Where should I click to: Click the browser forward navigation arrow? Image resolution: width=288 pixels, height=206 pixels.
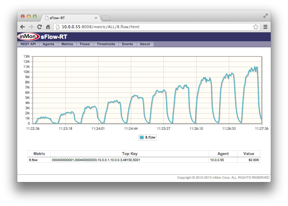click(31, 27)
